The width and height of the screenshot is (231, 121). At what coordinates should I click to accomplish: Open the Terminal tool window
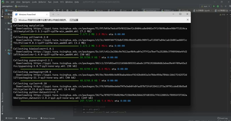pos(33,118)
